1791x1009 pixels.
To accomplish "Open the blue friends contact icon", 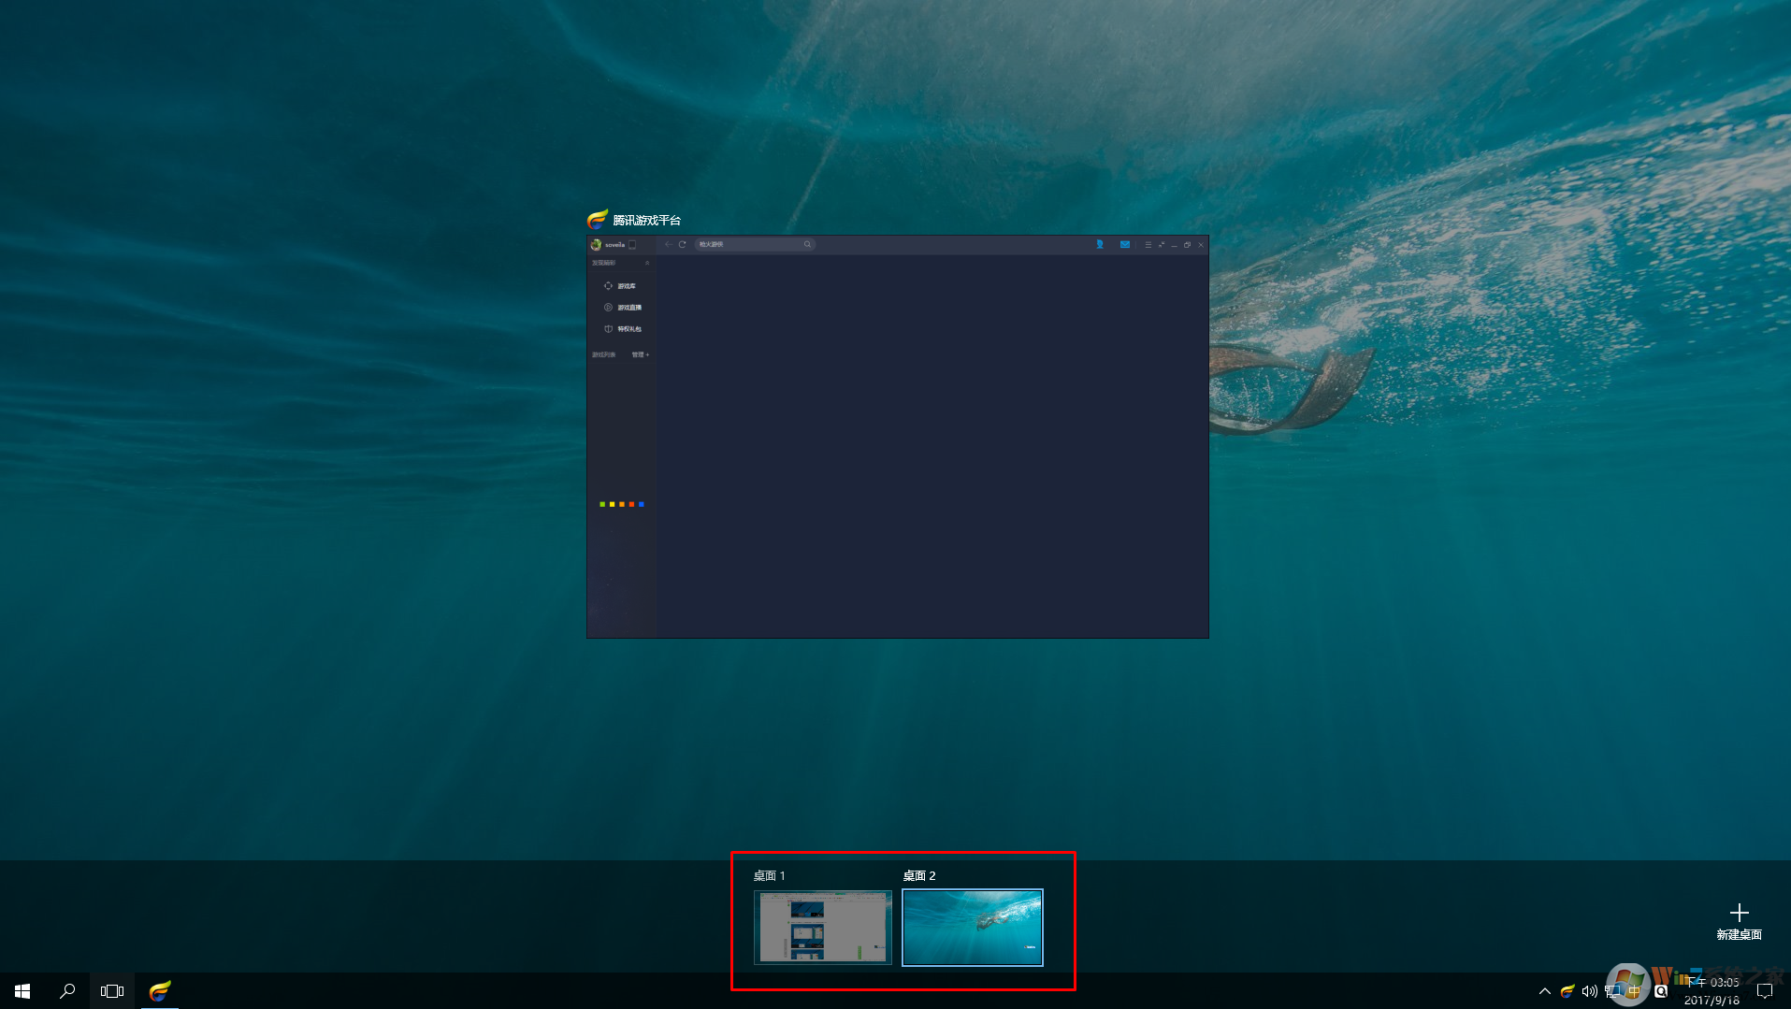I will [1100, 245].
